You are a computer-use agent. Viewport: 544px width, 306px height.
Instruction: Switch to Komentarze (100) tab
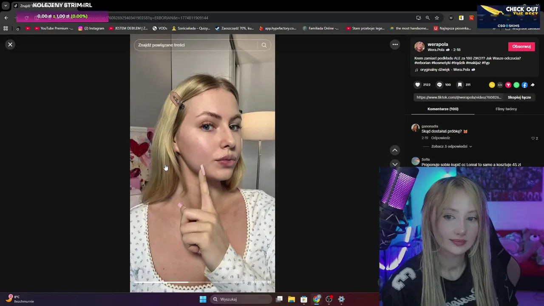click(x=443, y=109)
